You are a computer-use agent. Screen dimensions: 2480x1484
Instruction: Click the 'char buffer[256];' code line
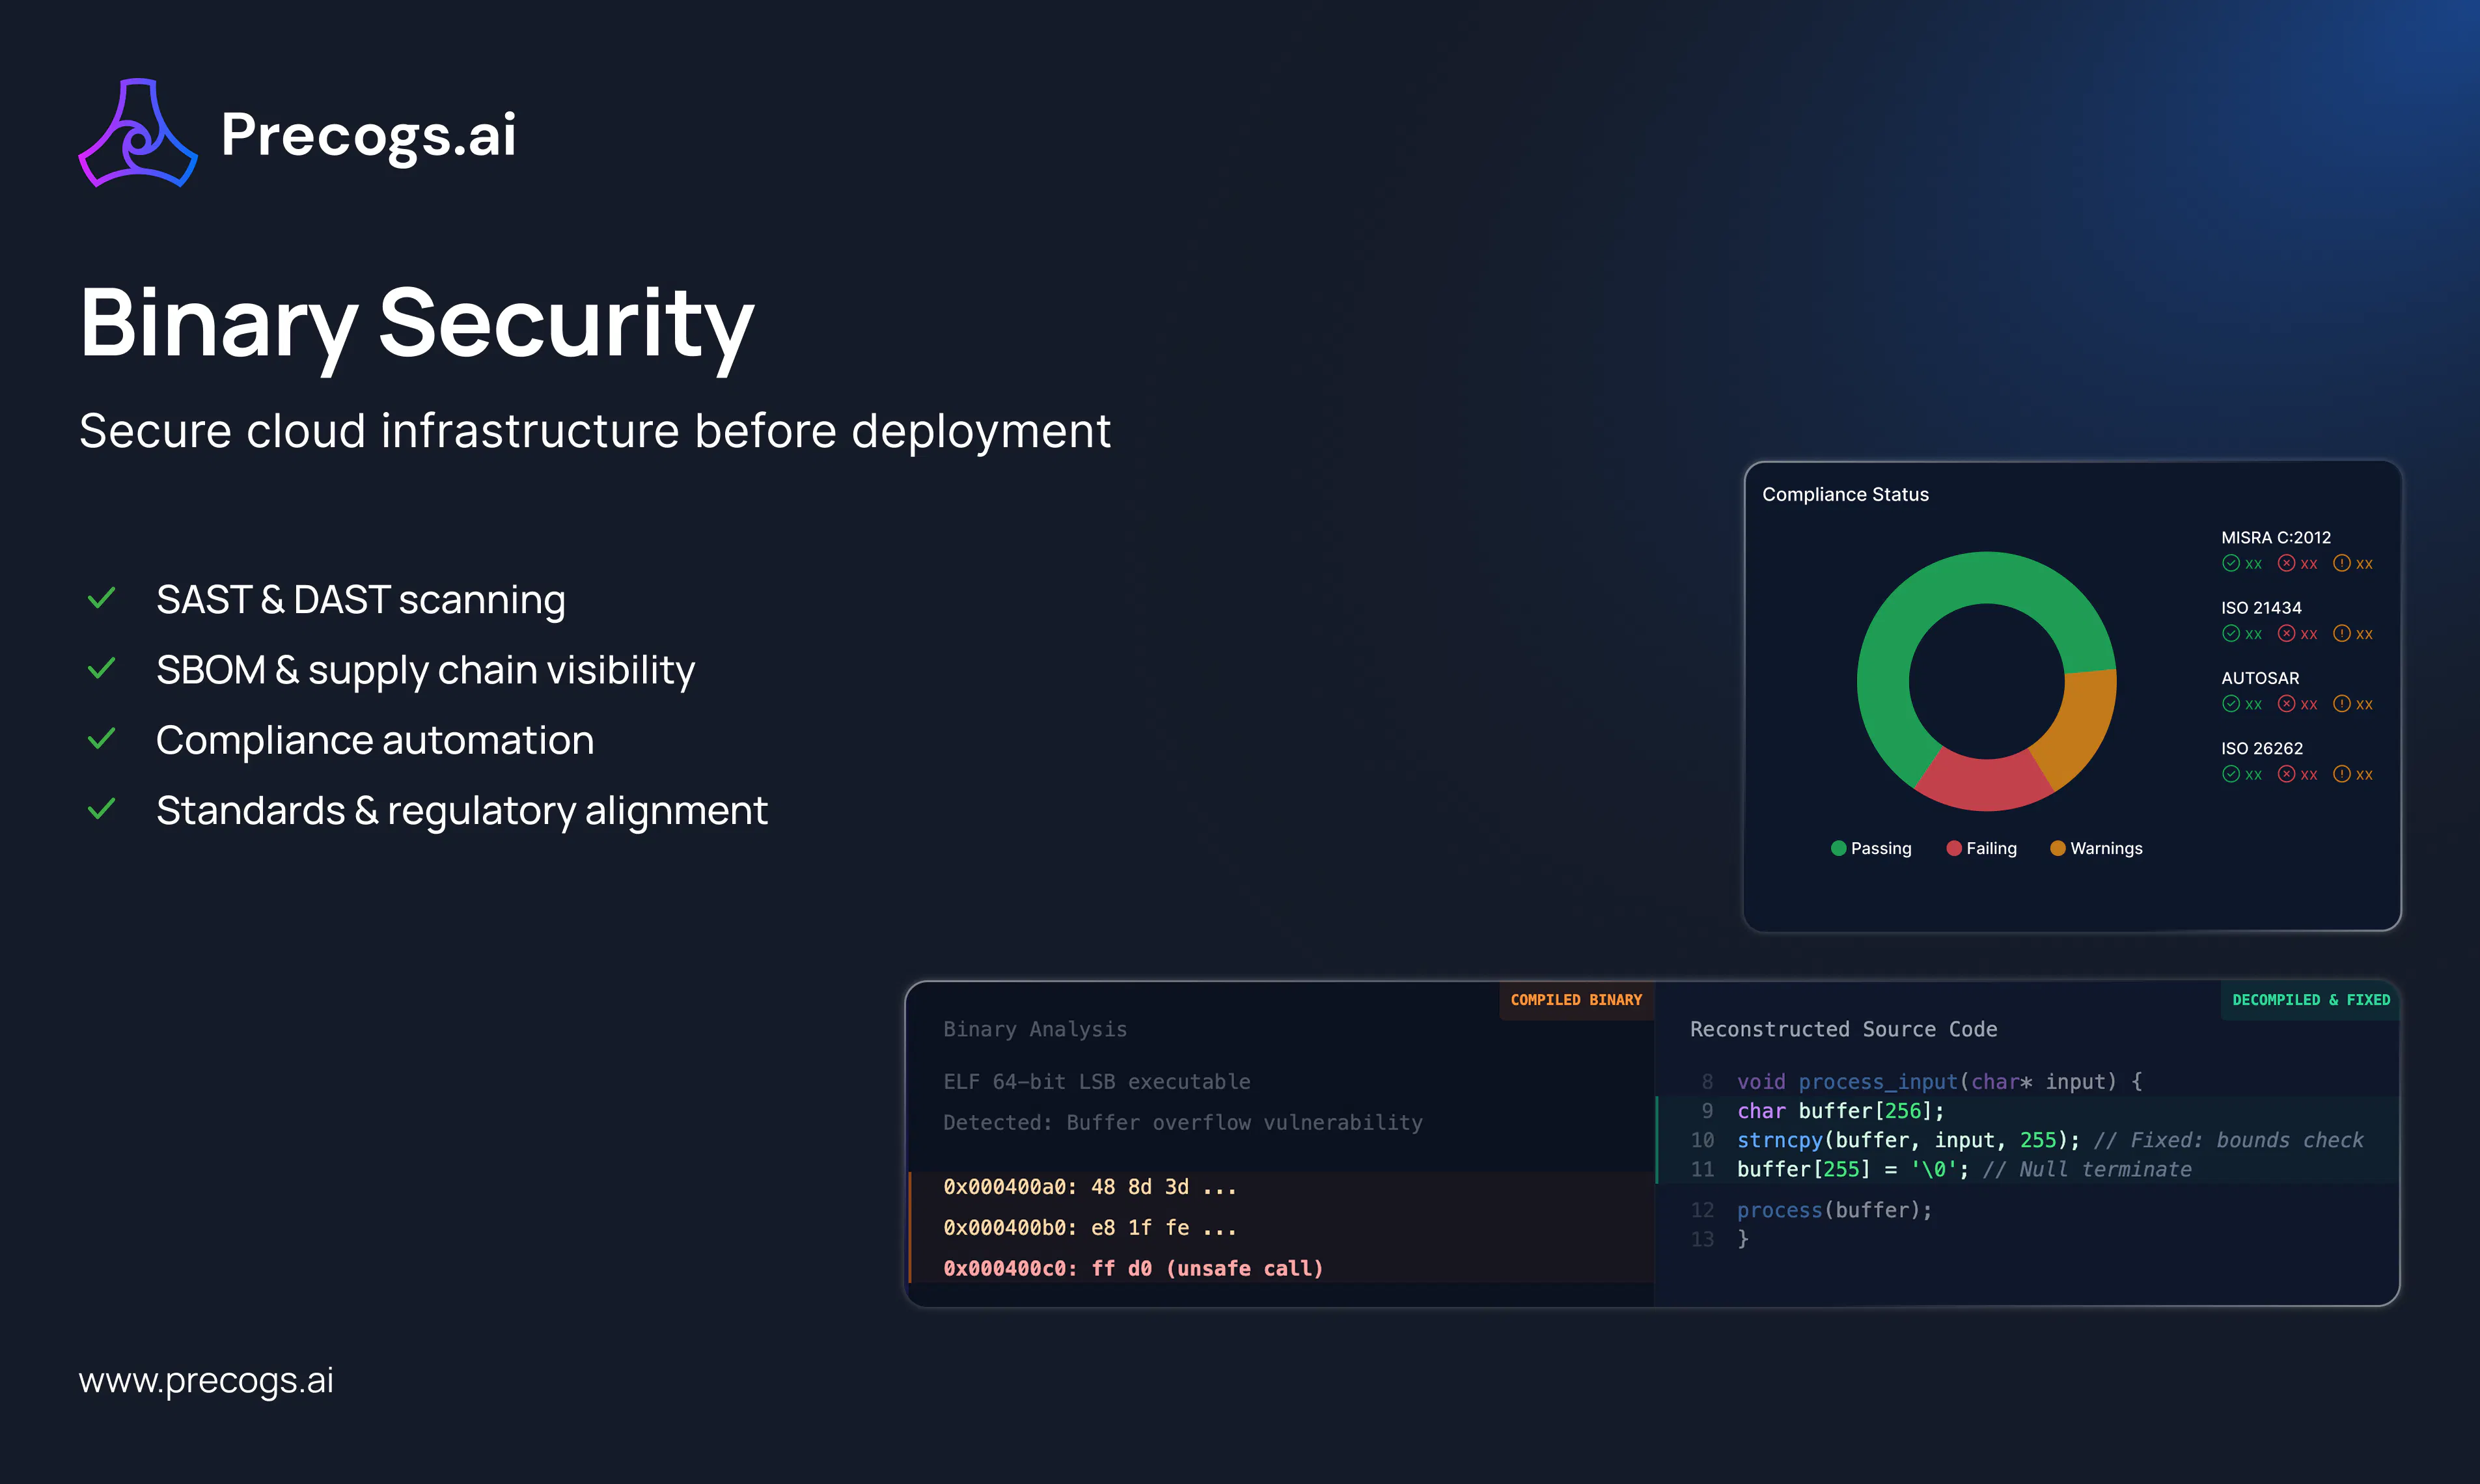tap(1841, 1111)
